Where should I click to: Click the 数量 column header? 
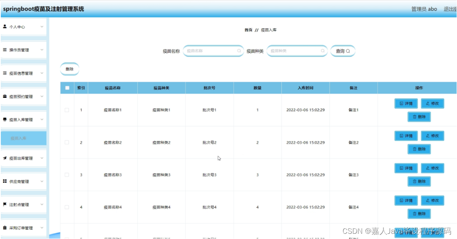(257, 88)
